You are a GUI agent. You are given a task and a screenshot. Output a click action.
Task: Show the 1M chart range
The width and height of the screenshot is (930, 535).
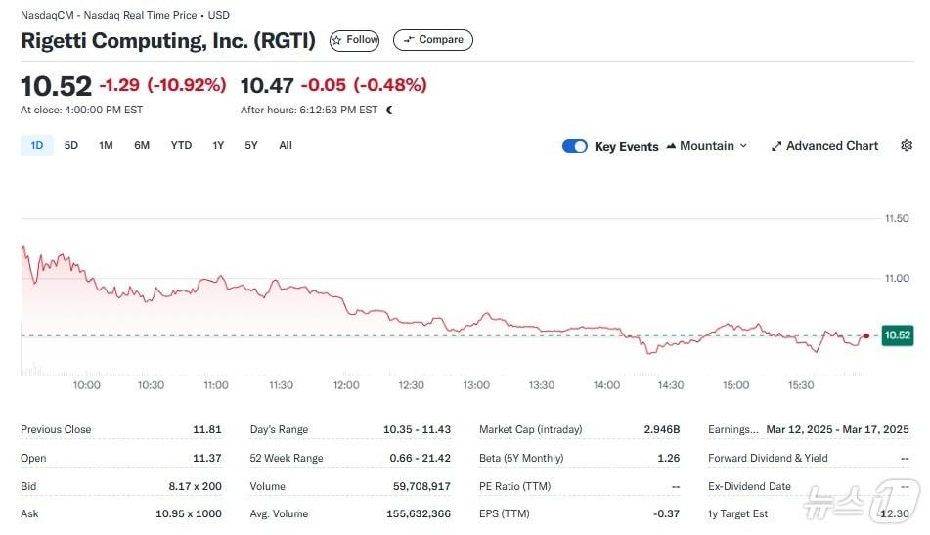coord(106,146)
